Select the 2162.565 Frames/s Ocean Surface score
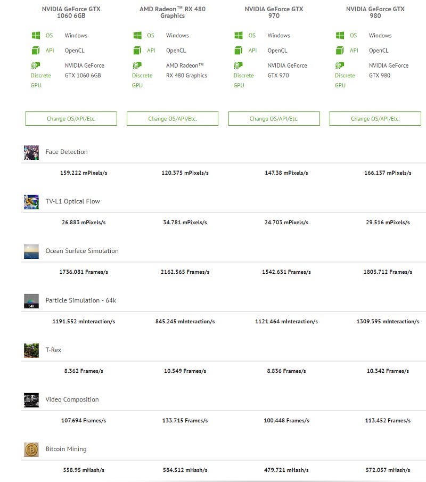This screenshot has height=482, width=426. click(x=185, y=272)
